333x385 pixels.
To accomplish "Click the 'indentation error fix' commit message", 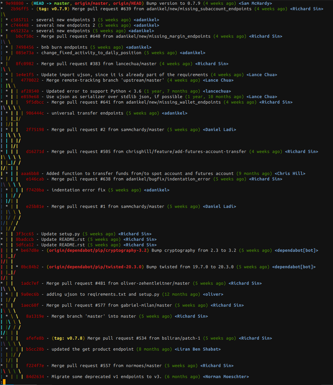I will click(78, 190).
